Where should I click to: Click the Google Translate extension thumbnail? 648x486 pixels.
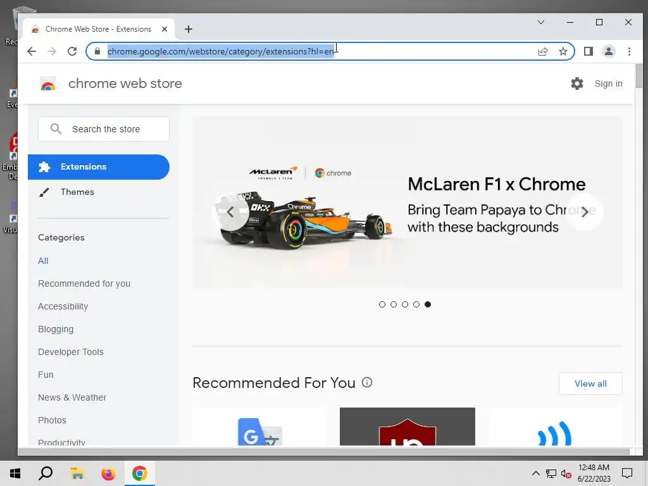(260, 427)
